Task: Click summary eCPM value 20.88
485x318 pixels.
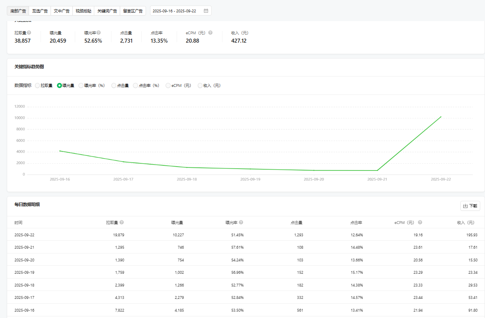Action: pyautogui.click(x=193, y=41)
